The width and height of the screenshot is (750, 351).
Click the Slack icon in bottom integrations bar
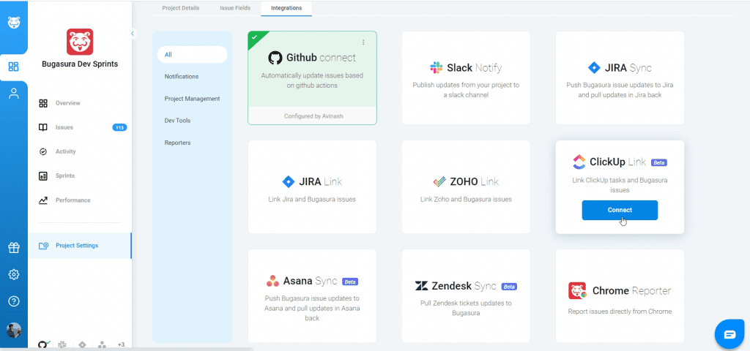point(62,344)
